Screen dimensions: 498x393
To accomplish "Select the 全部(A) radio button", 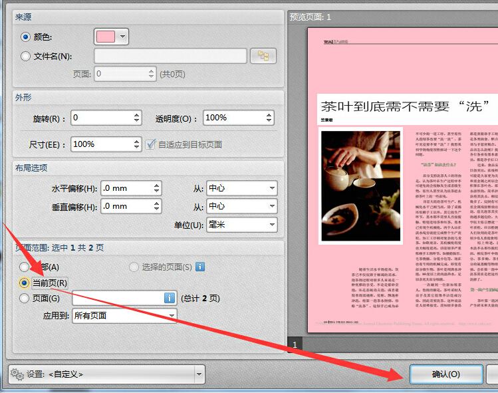I will click(x=24, y=267).
